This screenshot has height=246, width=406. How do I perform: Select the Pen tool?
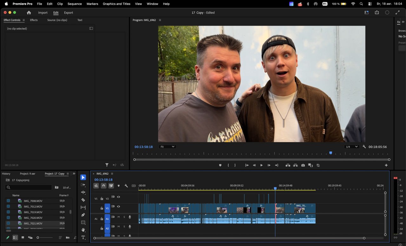pyautogui.click(x=83, y=215)
